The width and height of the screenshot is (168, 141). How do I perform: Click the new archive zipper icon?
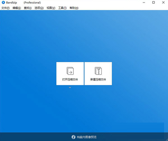[98, 71]
